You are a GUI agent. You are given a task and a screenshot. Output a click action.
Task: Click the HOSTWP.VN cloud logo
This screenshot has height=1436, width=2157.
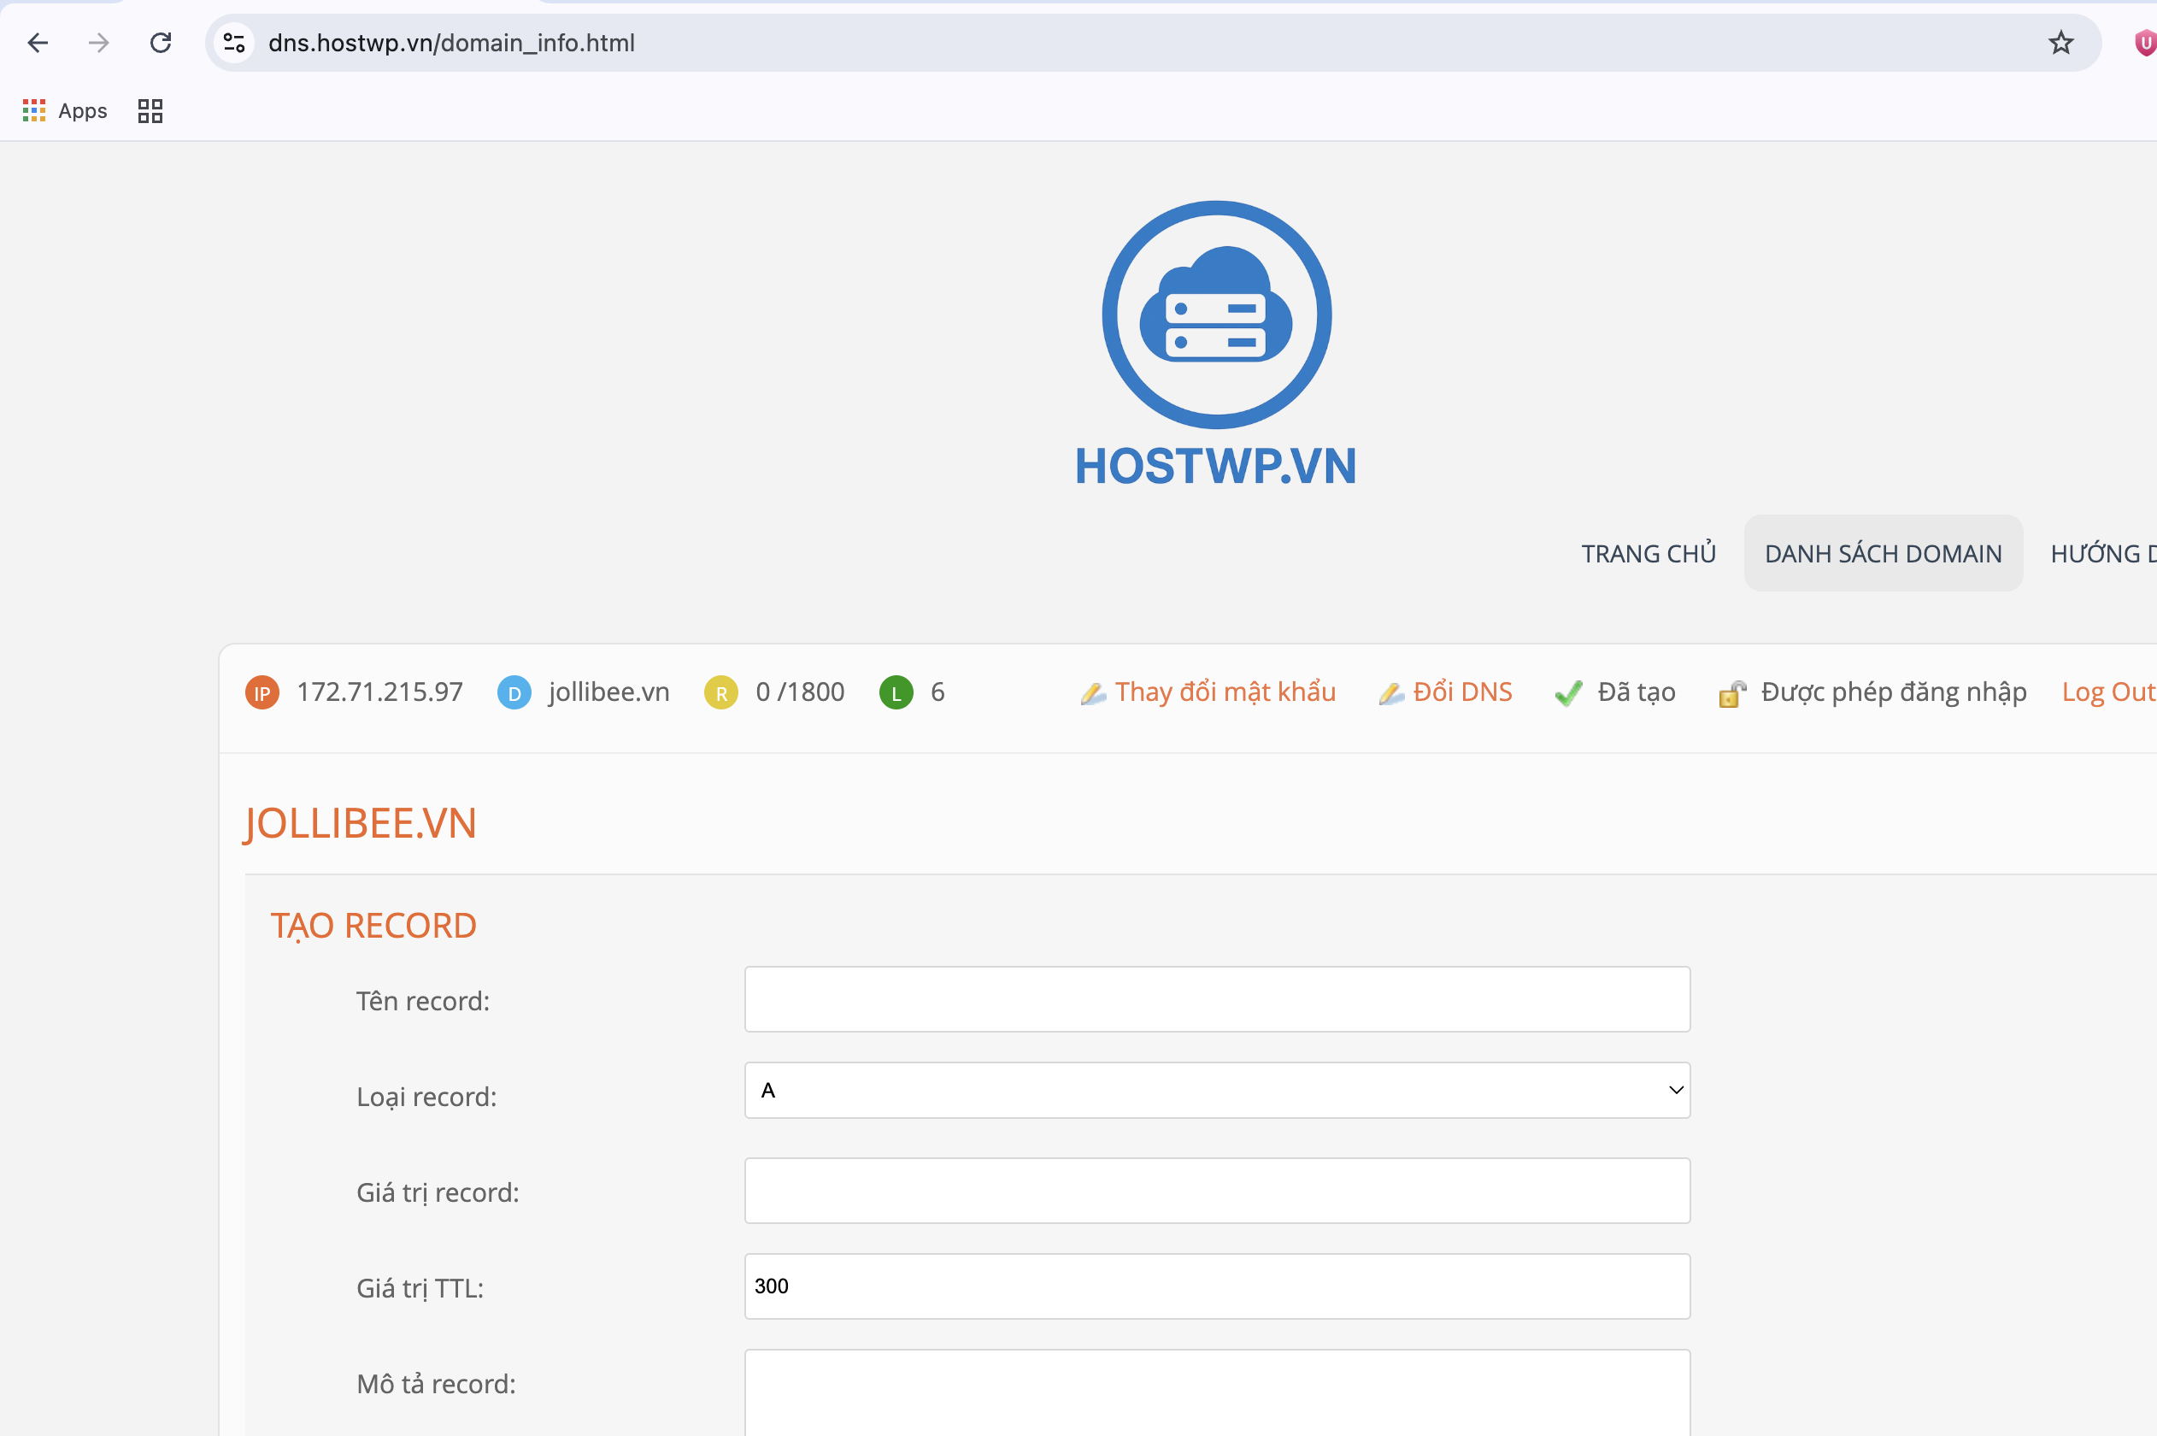click(1216, 315)
